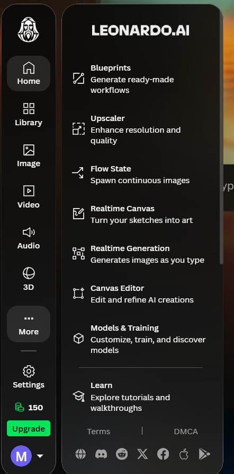The width and height of the screenshot is (234, 474).
Task: Click the Leonardo wizard logo
Action: [29, 29]
